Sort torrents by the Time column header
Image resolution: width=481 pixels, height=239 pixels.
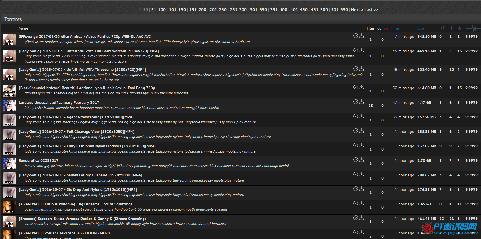point(395,28)
